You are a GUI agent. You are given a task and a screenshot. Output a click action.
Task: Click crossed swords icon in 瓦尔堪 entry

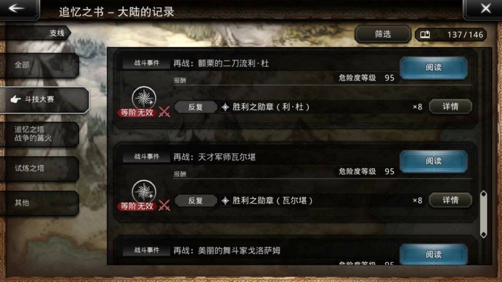pos(164,205)
